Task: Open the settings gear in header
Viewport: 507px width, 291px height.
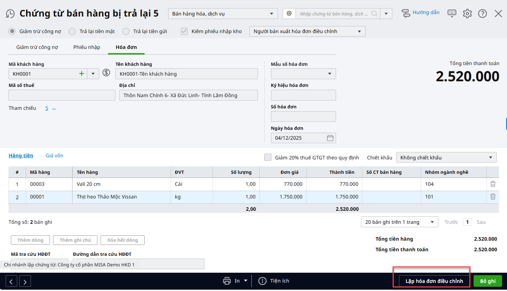Action: tap(467, 14)
